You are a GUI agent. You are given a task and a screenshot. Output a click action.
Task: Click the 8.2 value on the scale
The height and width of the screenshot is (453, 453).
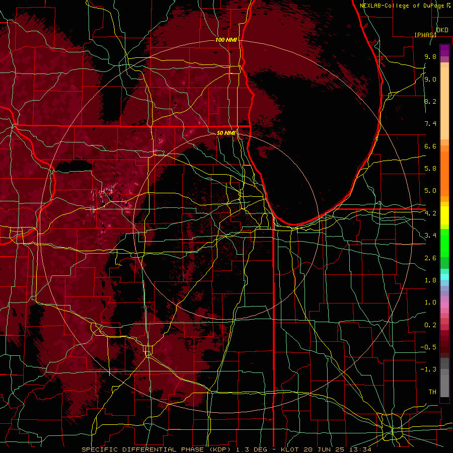430,101
